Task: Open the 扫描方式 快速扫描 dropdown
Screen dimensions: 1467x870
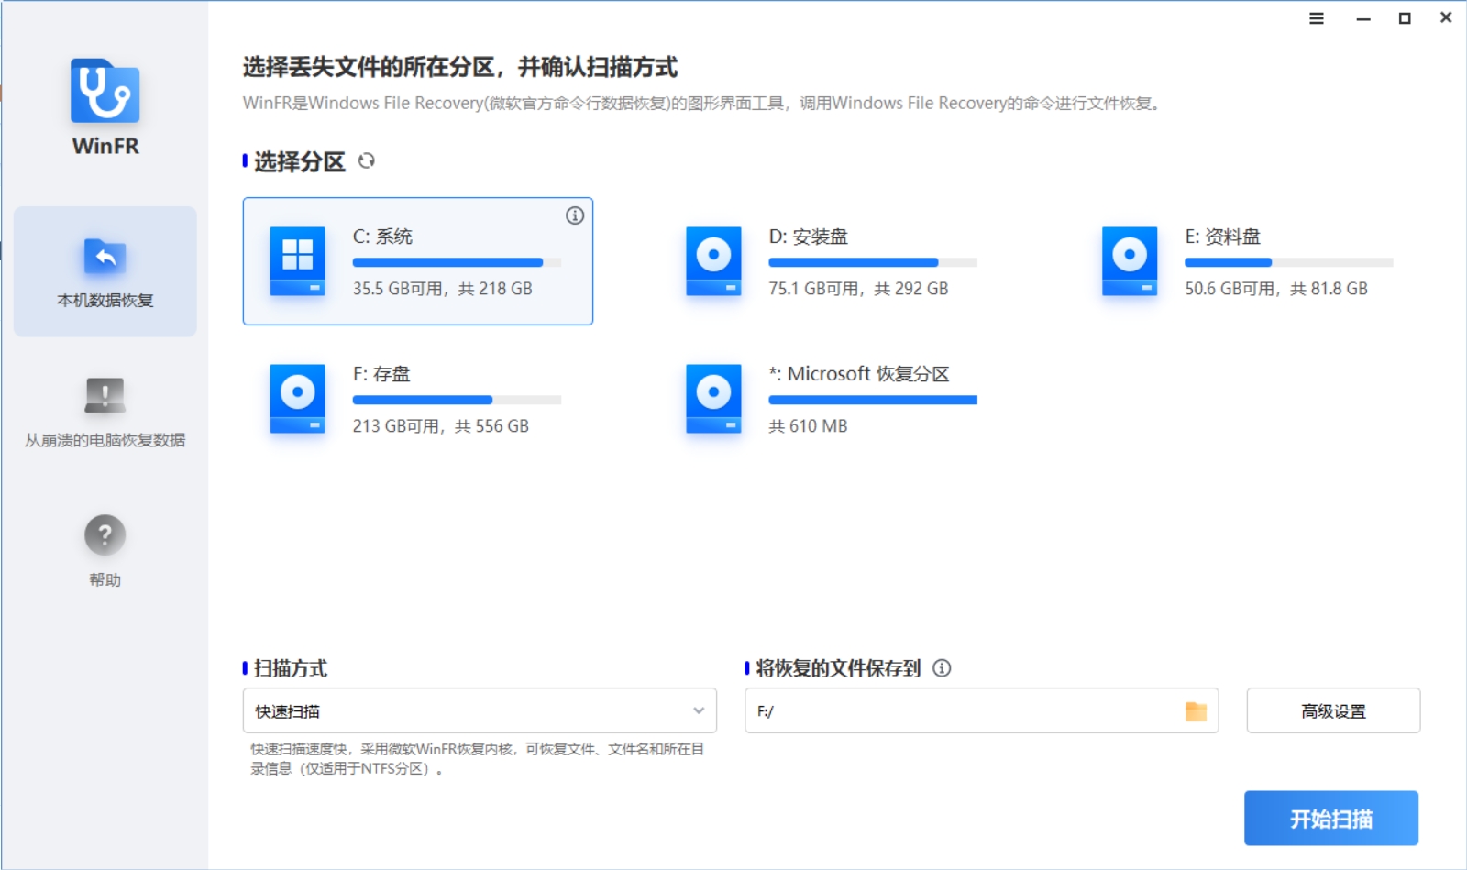Action: 480,710
